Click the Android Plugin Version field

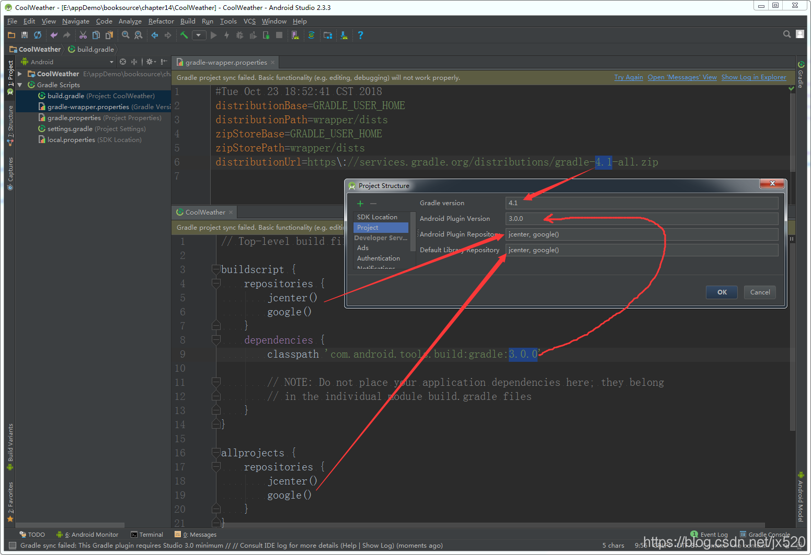[642, 218]
